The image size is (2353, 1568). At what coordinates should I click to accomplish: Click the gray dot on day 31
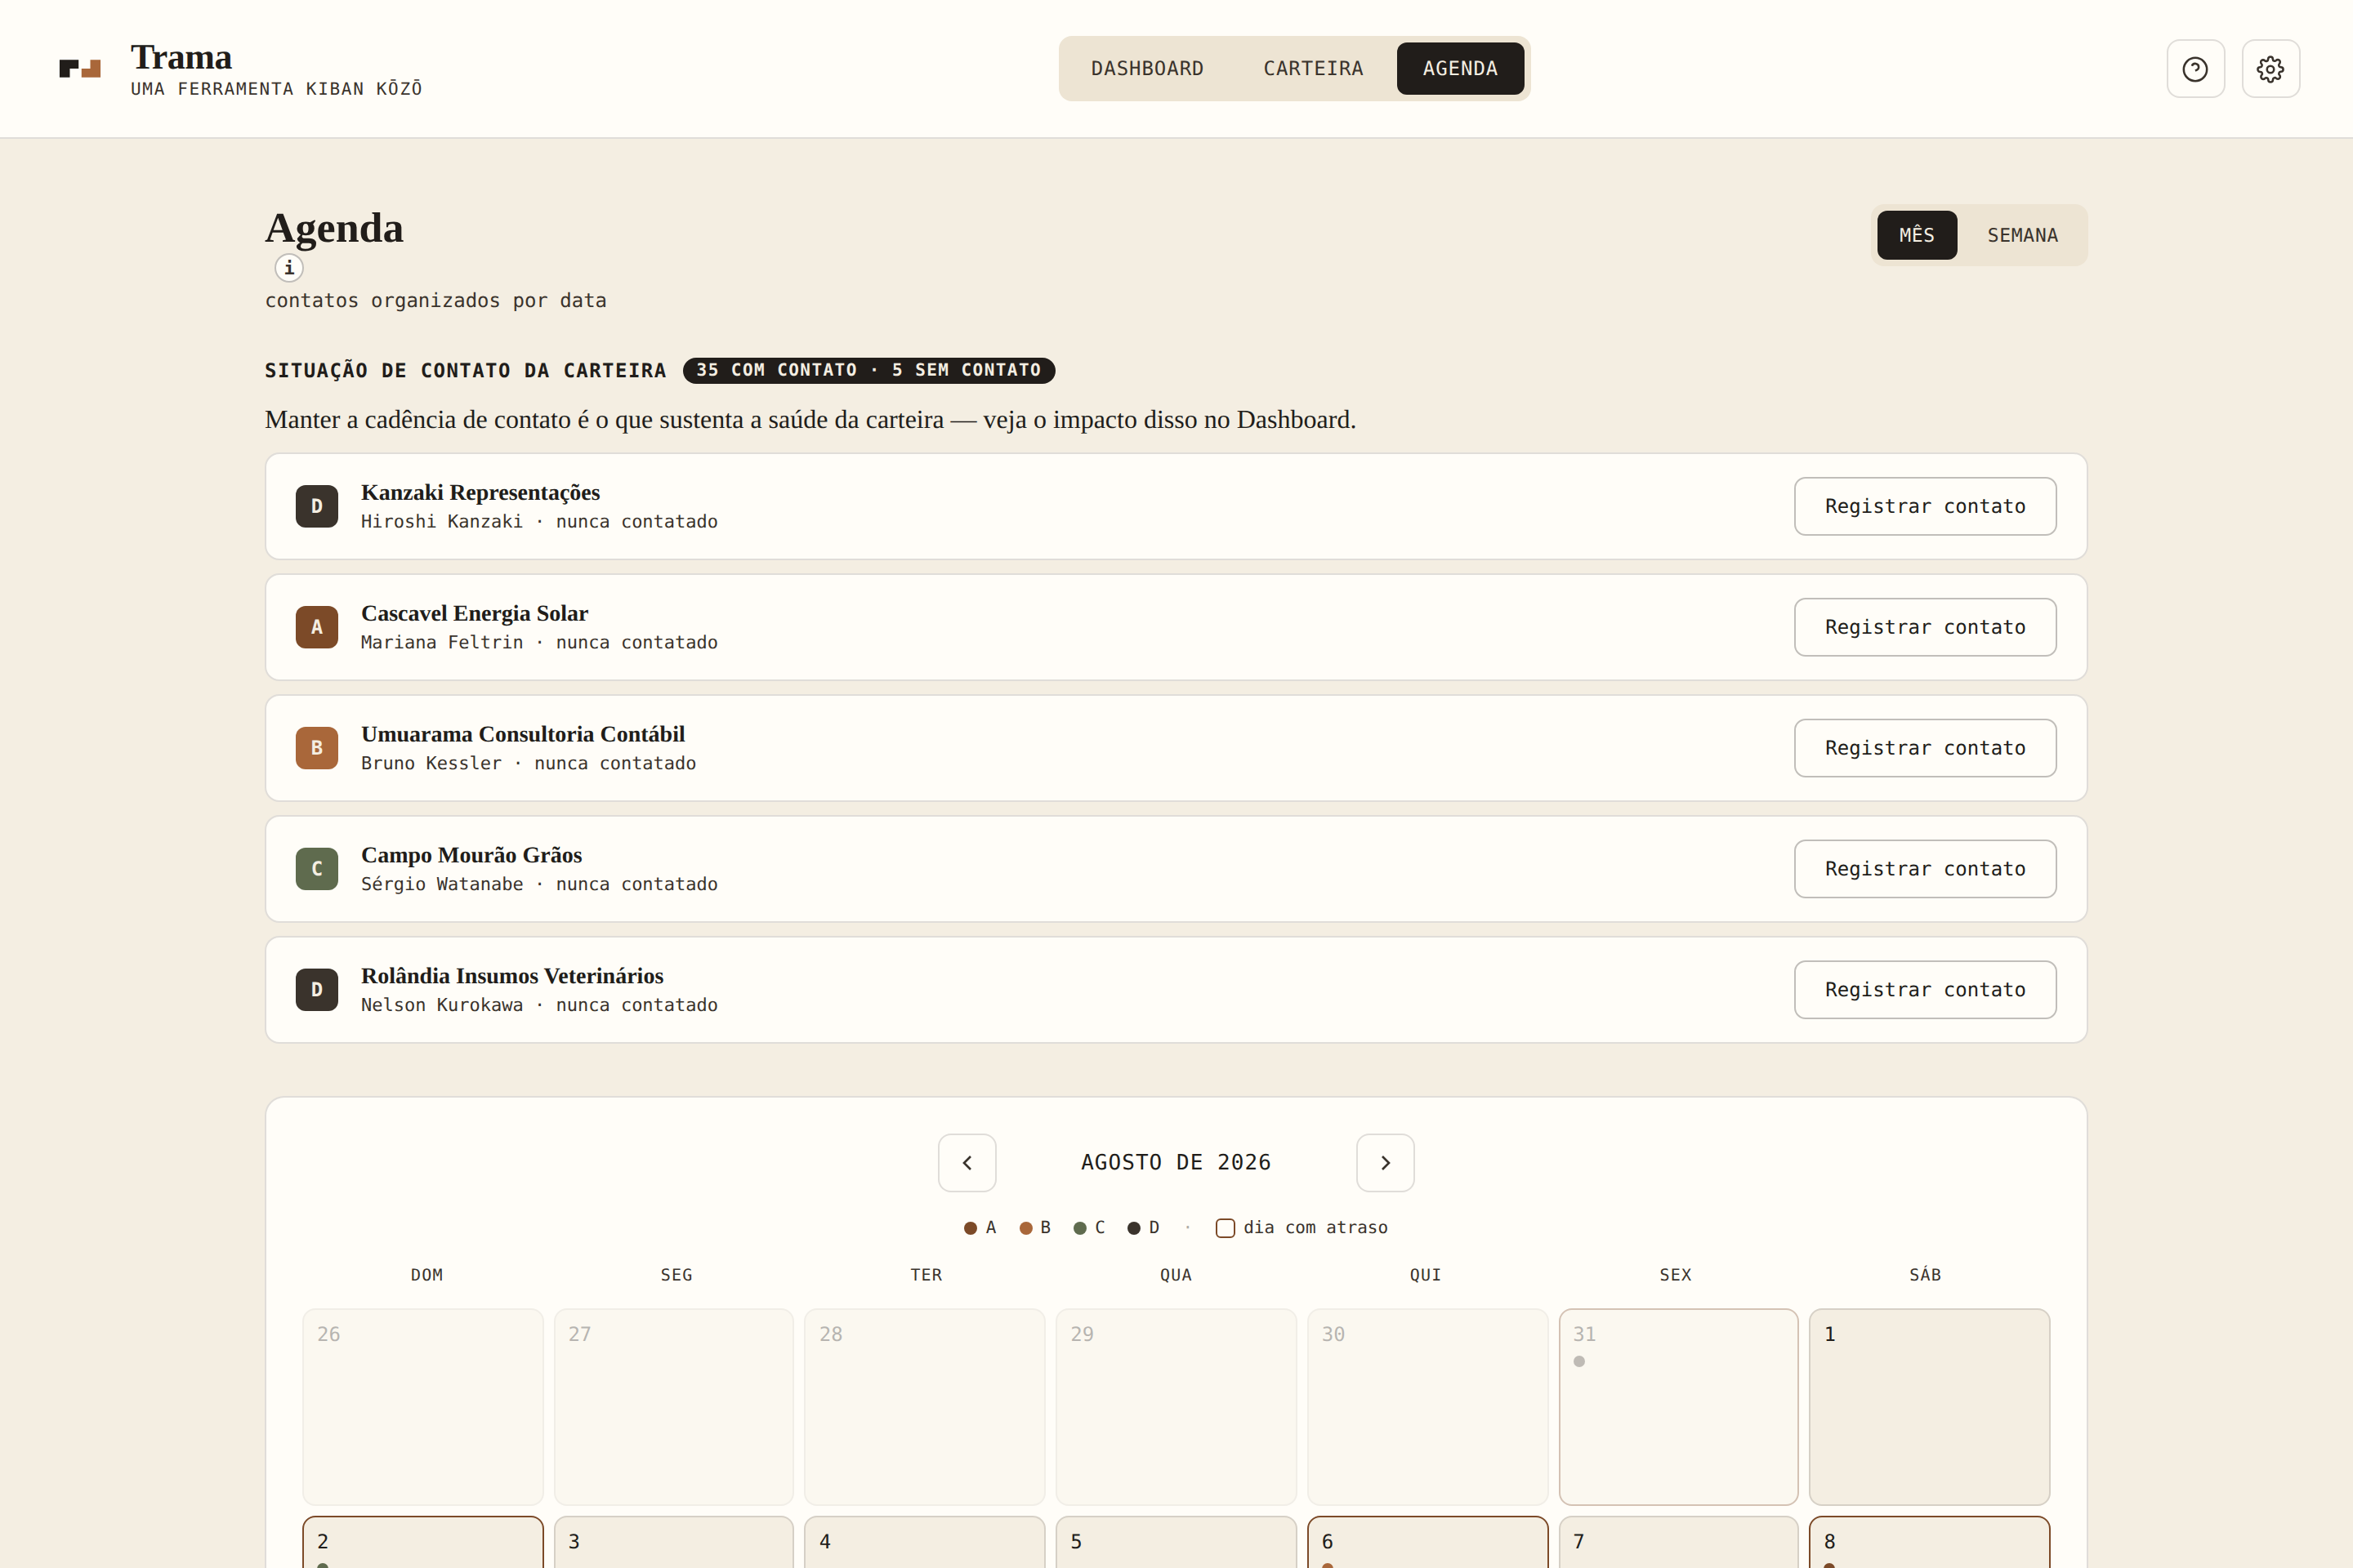(x=1579, y=1361)
